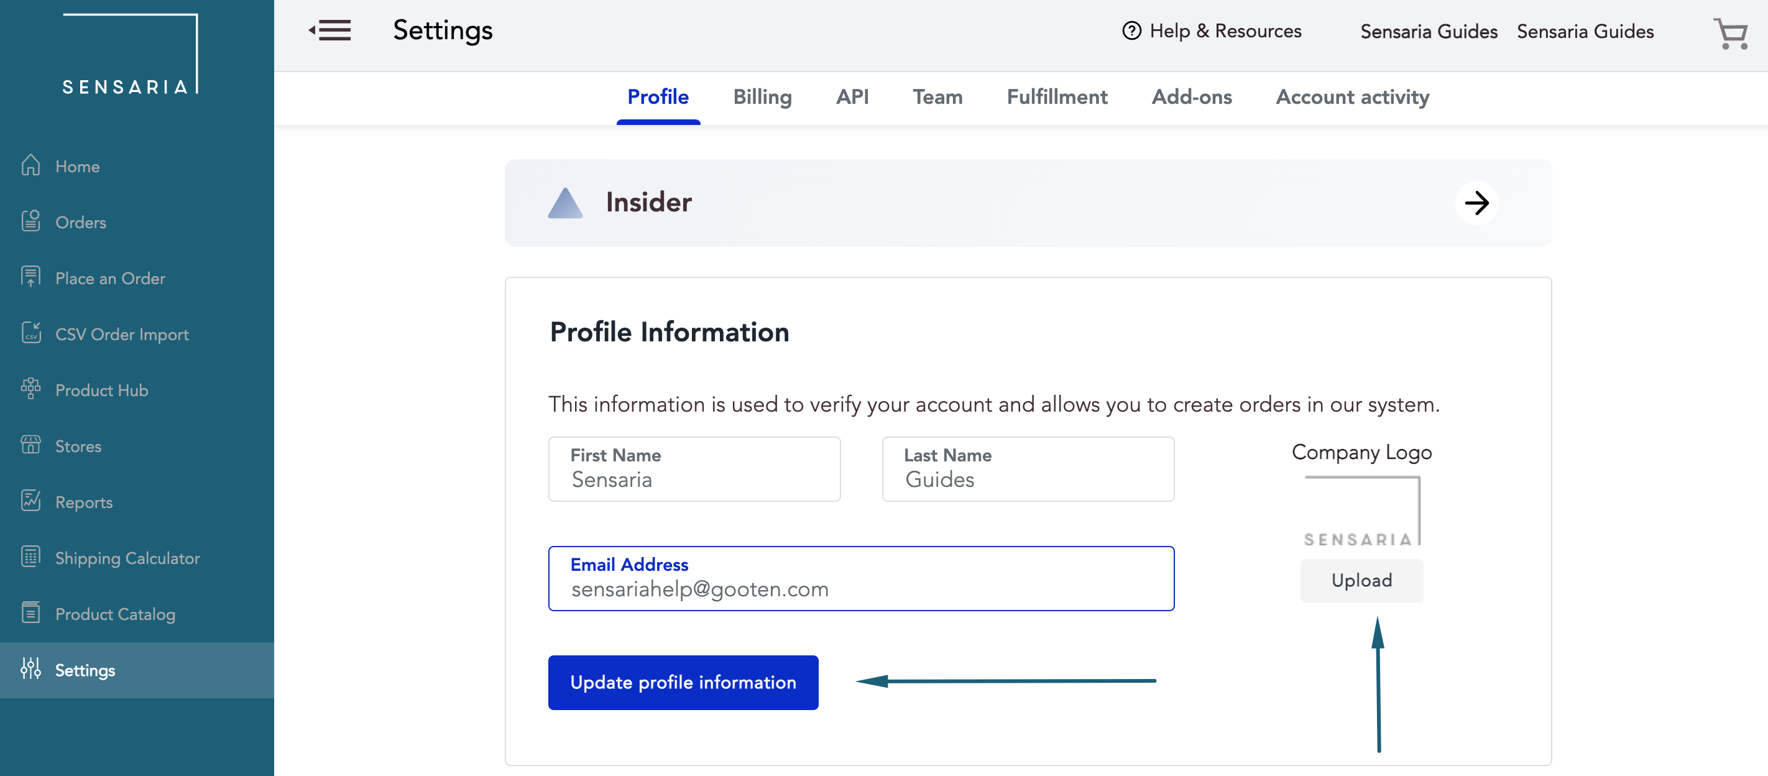This screenshot has height=776, width=1768.
Task: Click the Product Hub sidebar icon
Action: (30, 390)
